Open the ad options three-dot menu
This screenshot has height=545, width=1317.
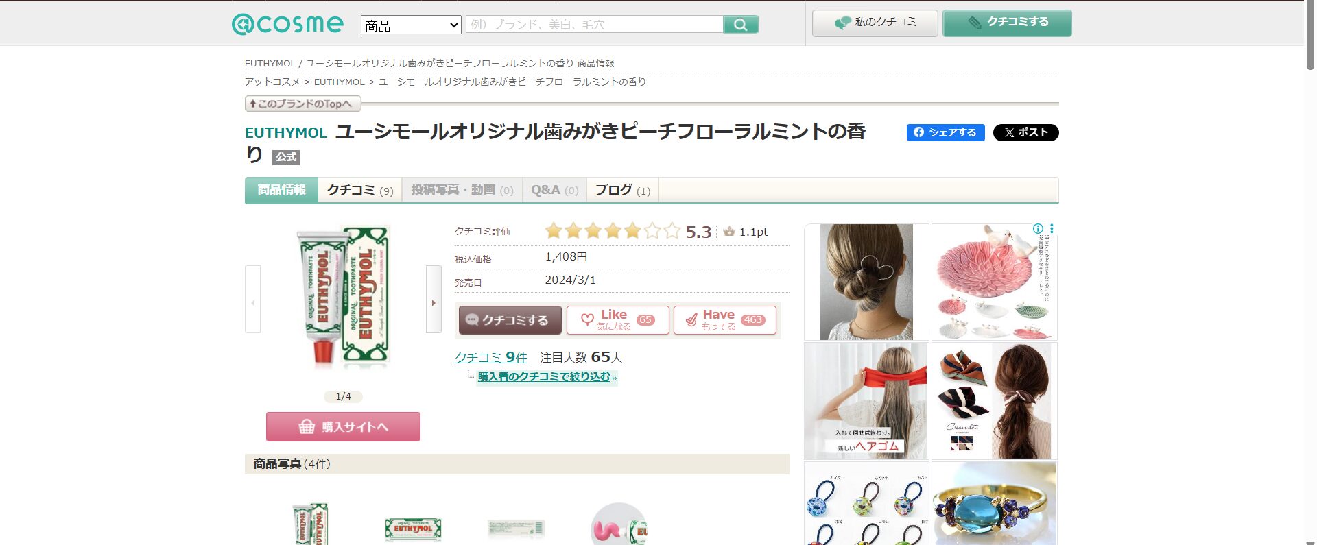click(1051, 229)
